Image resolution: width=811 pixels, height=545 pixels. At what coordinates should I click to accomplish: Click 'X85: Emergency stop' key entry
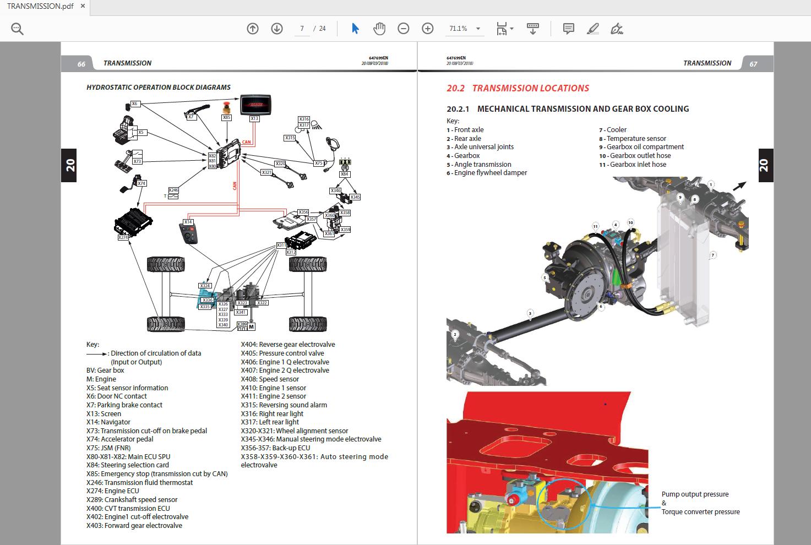[157, 473]
